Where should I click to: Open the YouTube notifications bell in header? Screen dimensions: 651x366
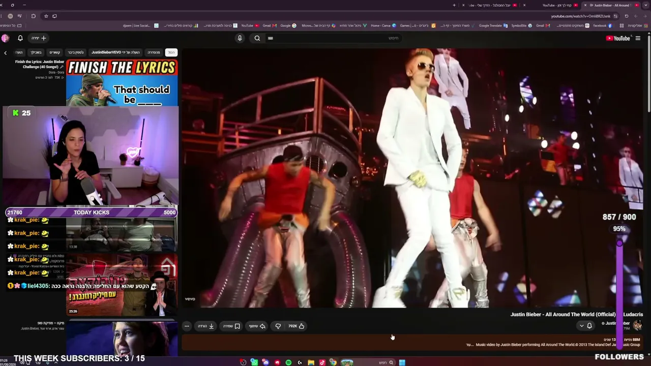point(20,38)
